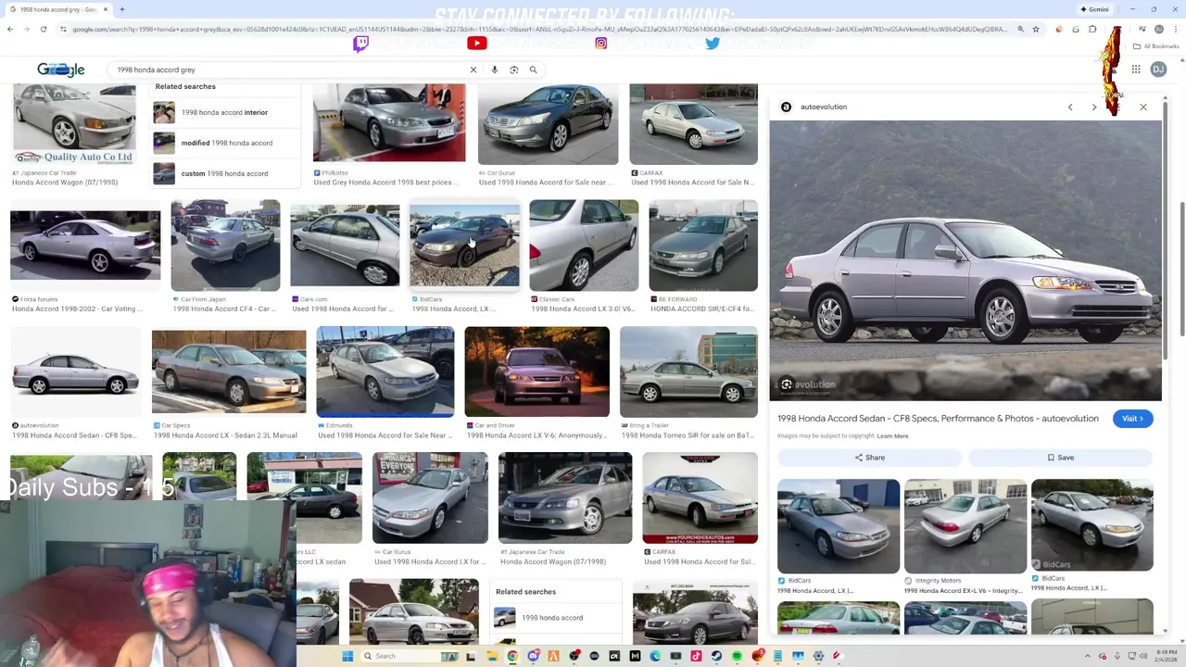
Task: Open the Integrity Motors Accord EX-L V6 related image
Action: (x=965, y=526)
